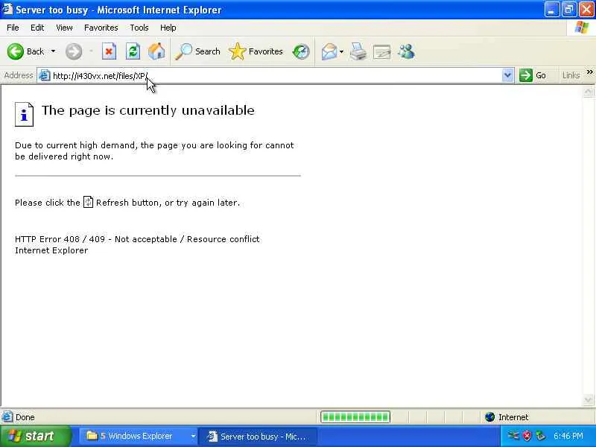The height and width of the screenshot is (447, 596).
Task: Click the 6:46 PM taskbar clock
Action: point(568,436)
